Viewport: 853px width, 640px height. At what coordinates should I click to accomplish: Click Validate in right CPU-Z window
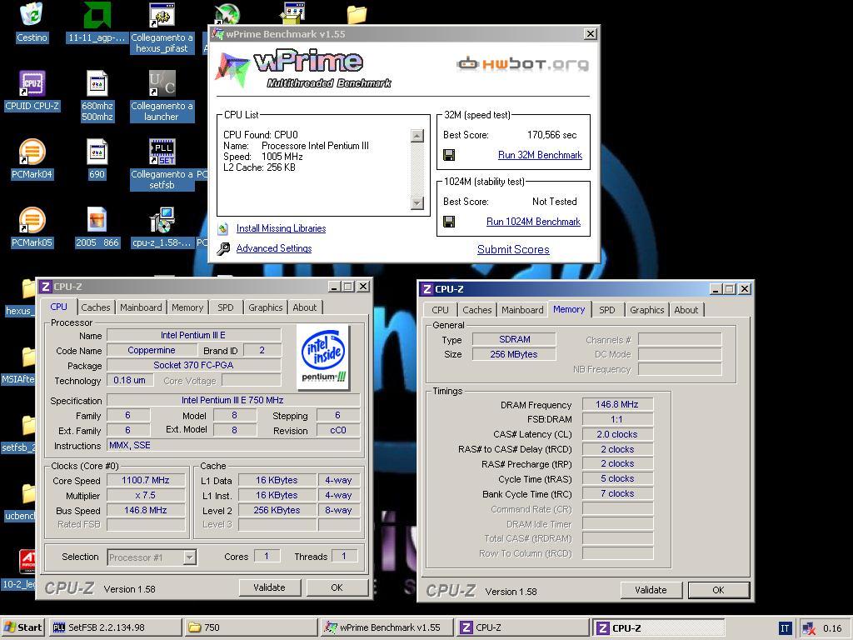click(651, 590)
